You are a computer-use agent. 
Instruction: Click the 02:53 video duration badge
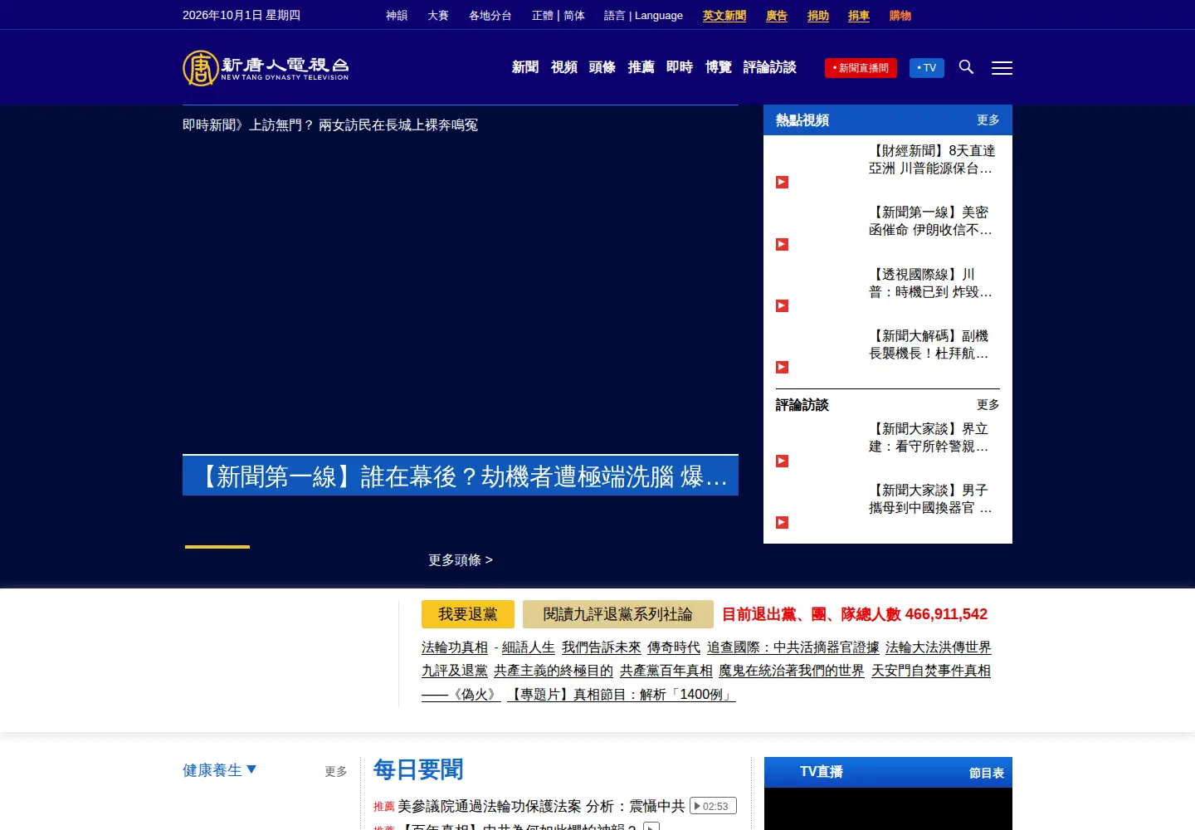coord(714,806)
